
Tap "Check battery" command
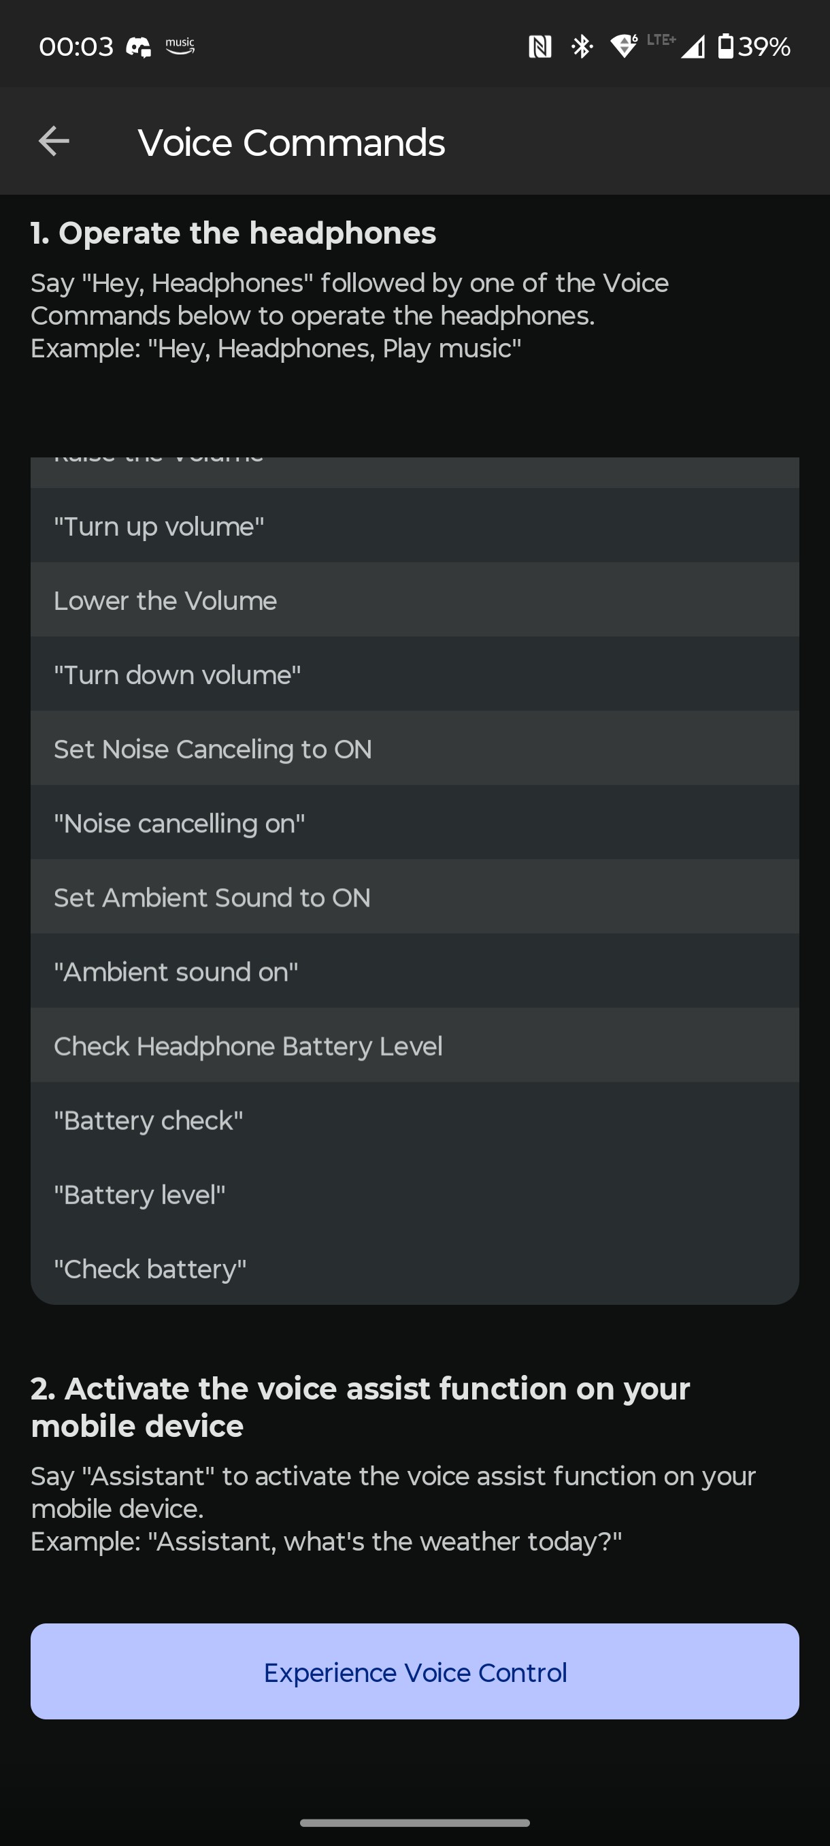pos(414,1268)
